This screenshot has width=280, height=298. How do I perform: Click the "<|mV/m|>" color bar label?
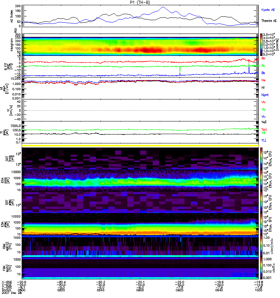point(272,246)
